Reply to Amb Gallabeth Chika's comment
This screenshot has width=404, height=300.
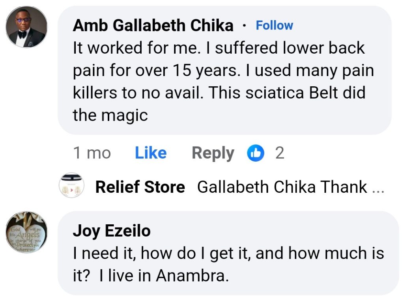pyautogui.click(x=213, y=153)
